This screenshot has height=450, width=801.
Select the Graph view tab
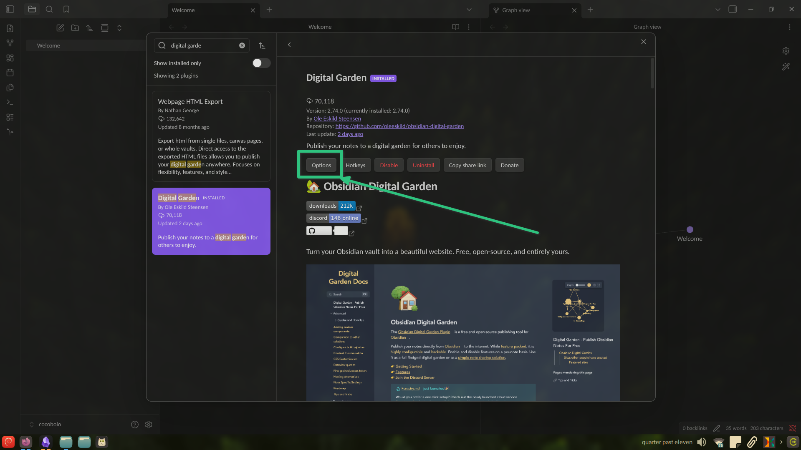point(535,10)
